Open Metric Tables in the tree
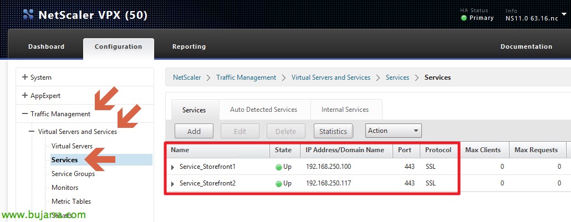 [72, 202]
